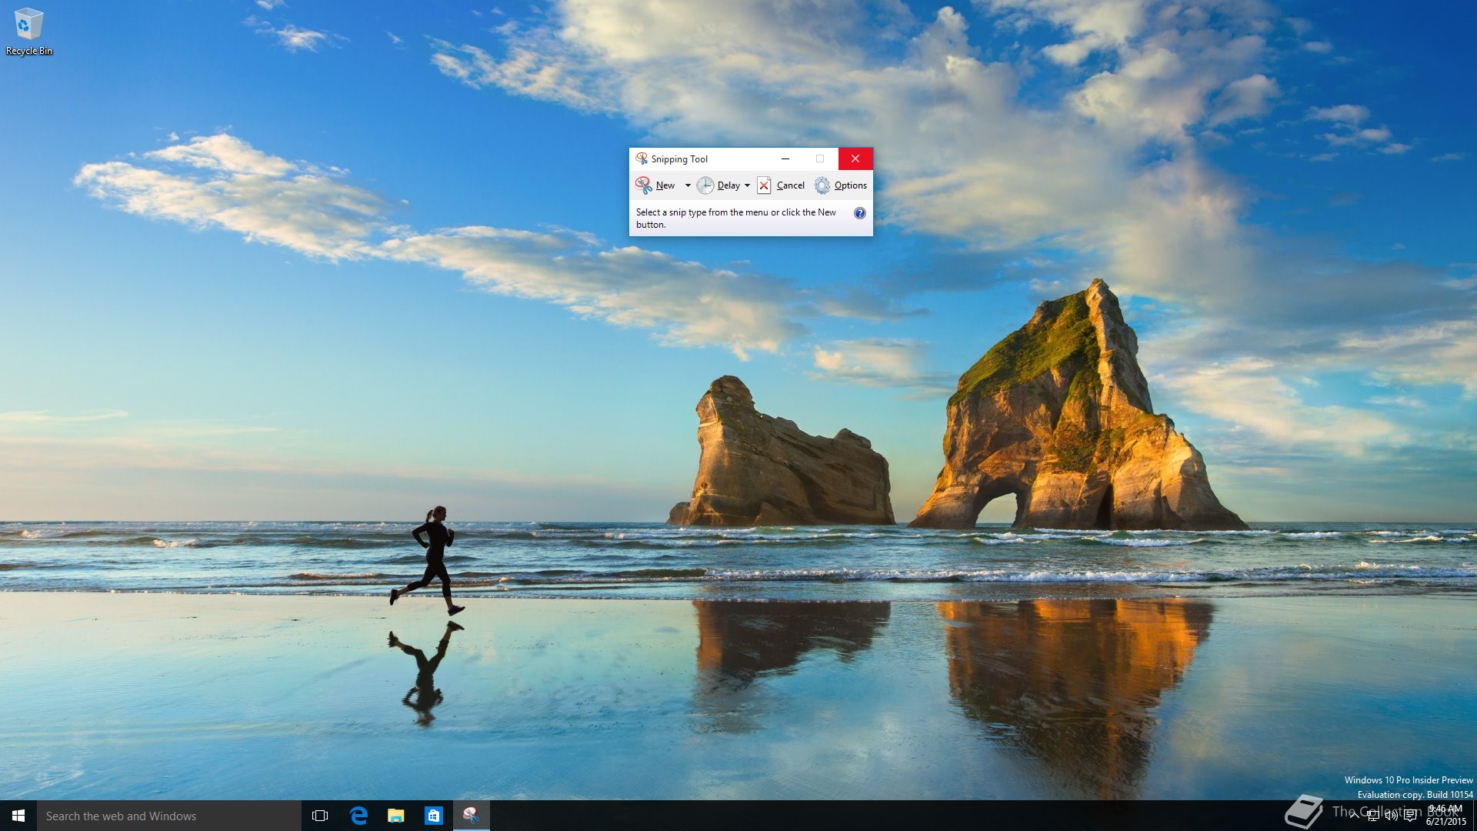Launch Microsoft Edge from the taskbar
1477x831 pixels.
(x=358, y=816)
